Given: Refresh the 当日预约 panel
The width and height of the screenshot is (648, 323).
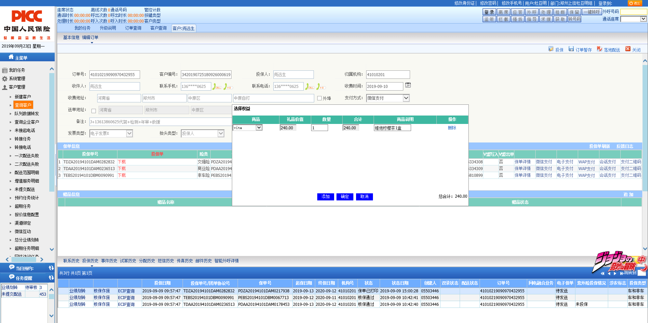Looking at the screenshot, I should 51,268.
